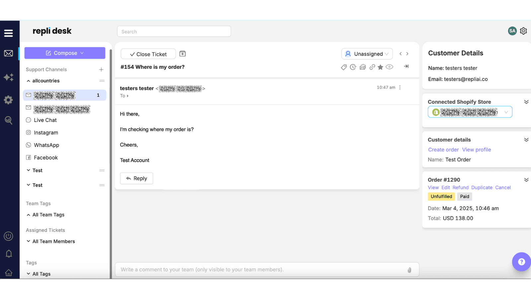531x299 pixels.
Task: Expand the Compose dropdown arrow
Action: (82, 53)
